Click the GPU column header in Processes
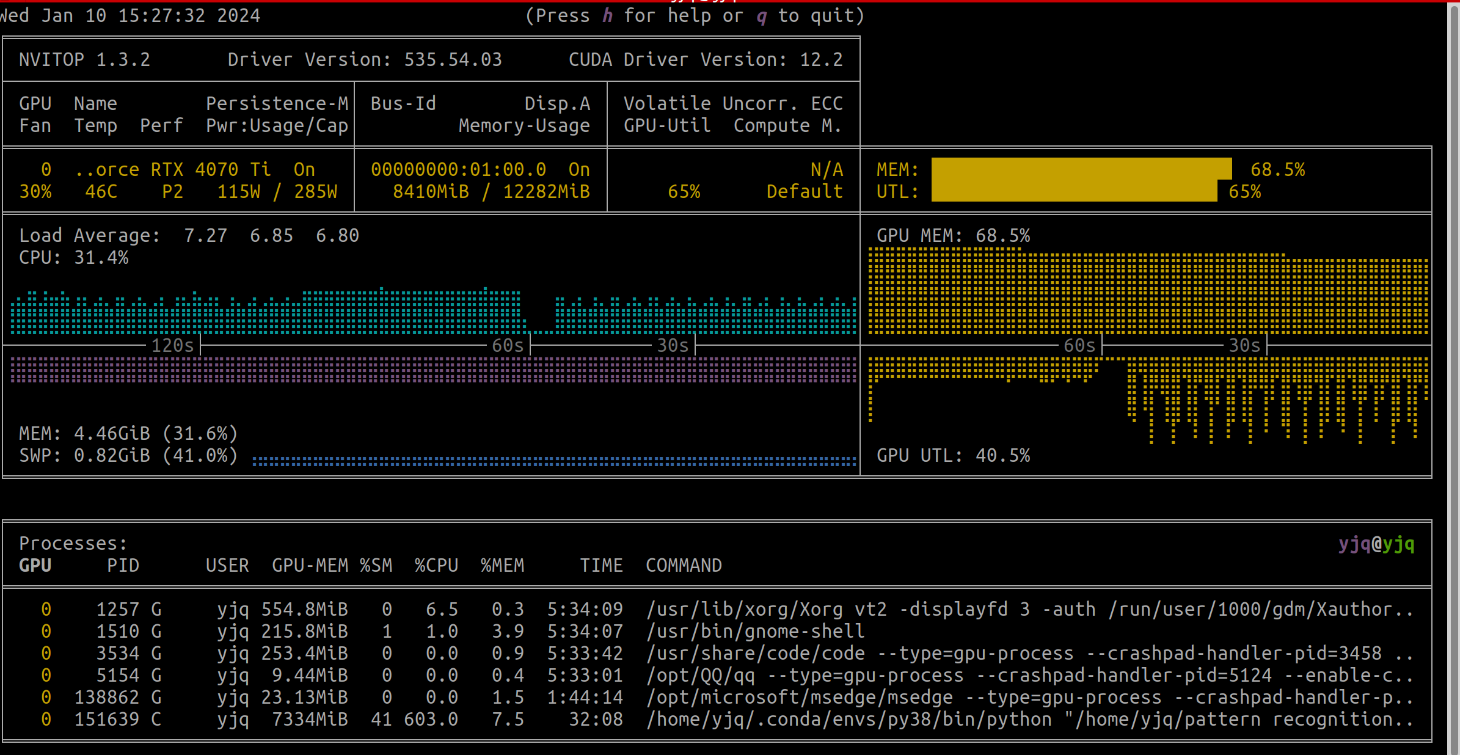Image resolution: width=1460 pixels, height=755 pixels. 35,565
